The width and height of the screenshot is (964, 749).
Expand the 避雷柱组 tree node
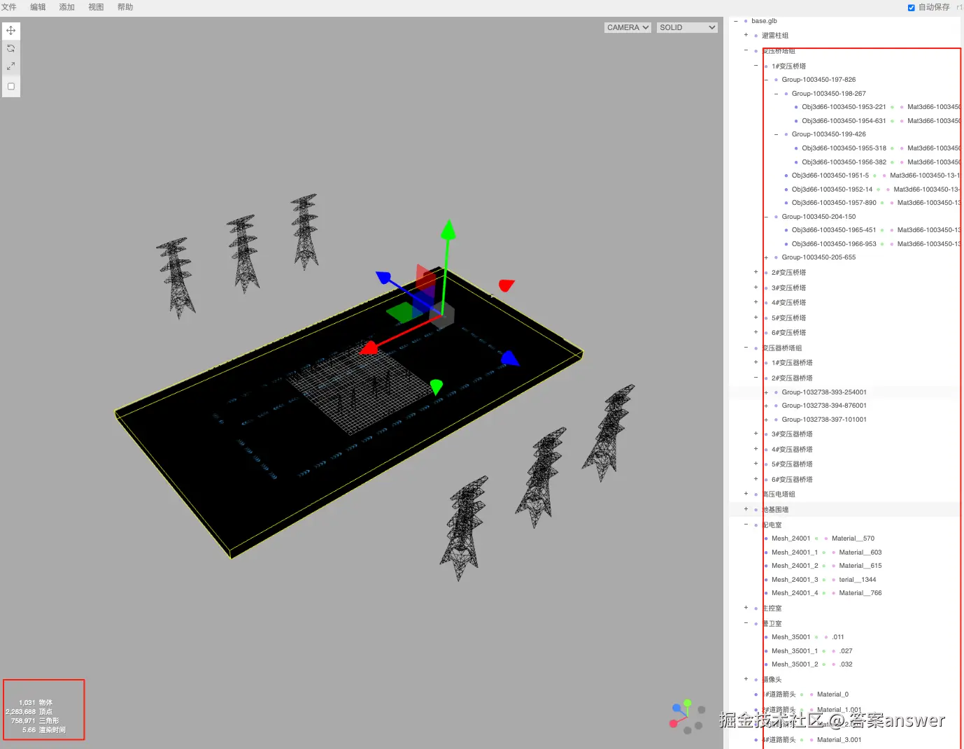746,35
